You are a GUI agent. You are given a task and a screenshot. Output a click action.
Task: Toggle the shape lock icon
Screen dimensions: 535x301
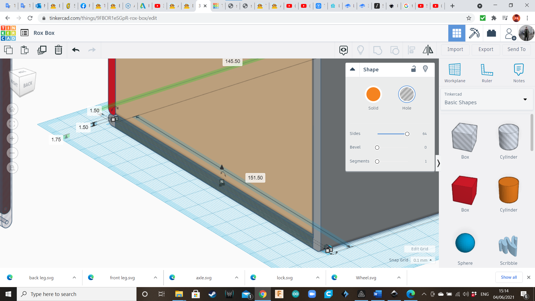point(414,69)
